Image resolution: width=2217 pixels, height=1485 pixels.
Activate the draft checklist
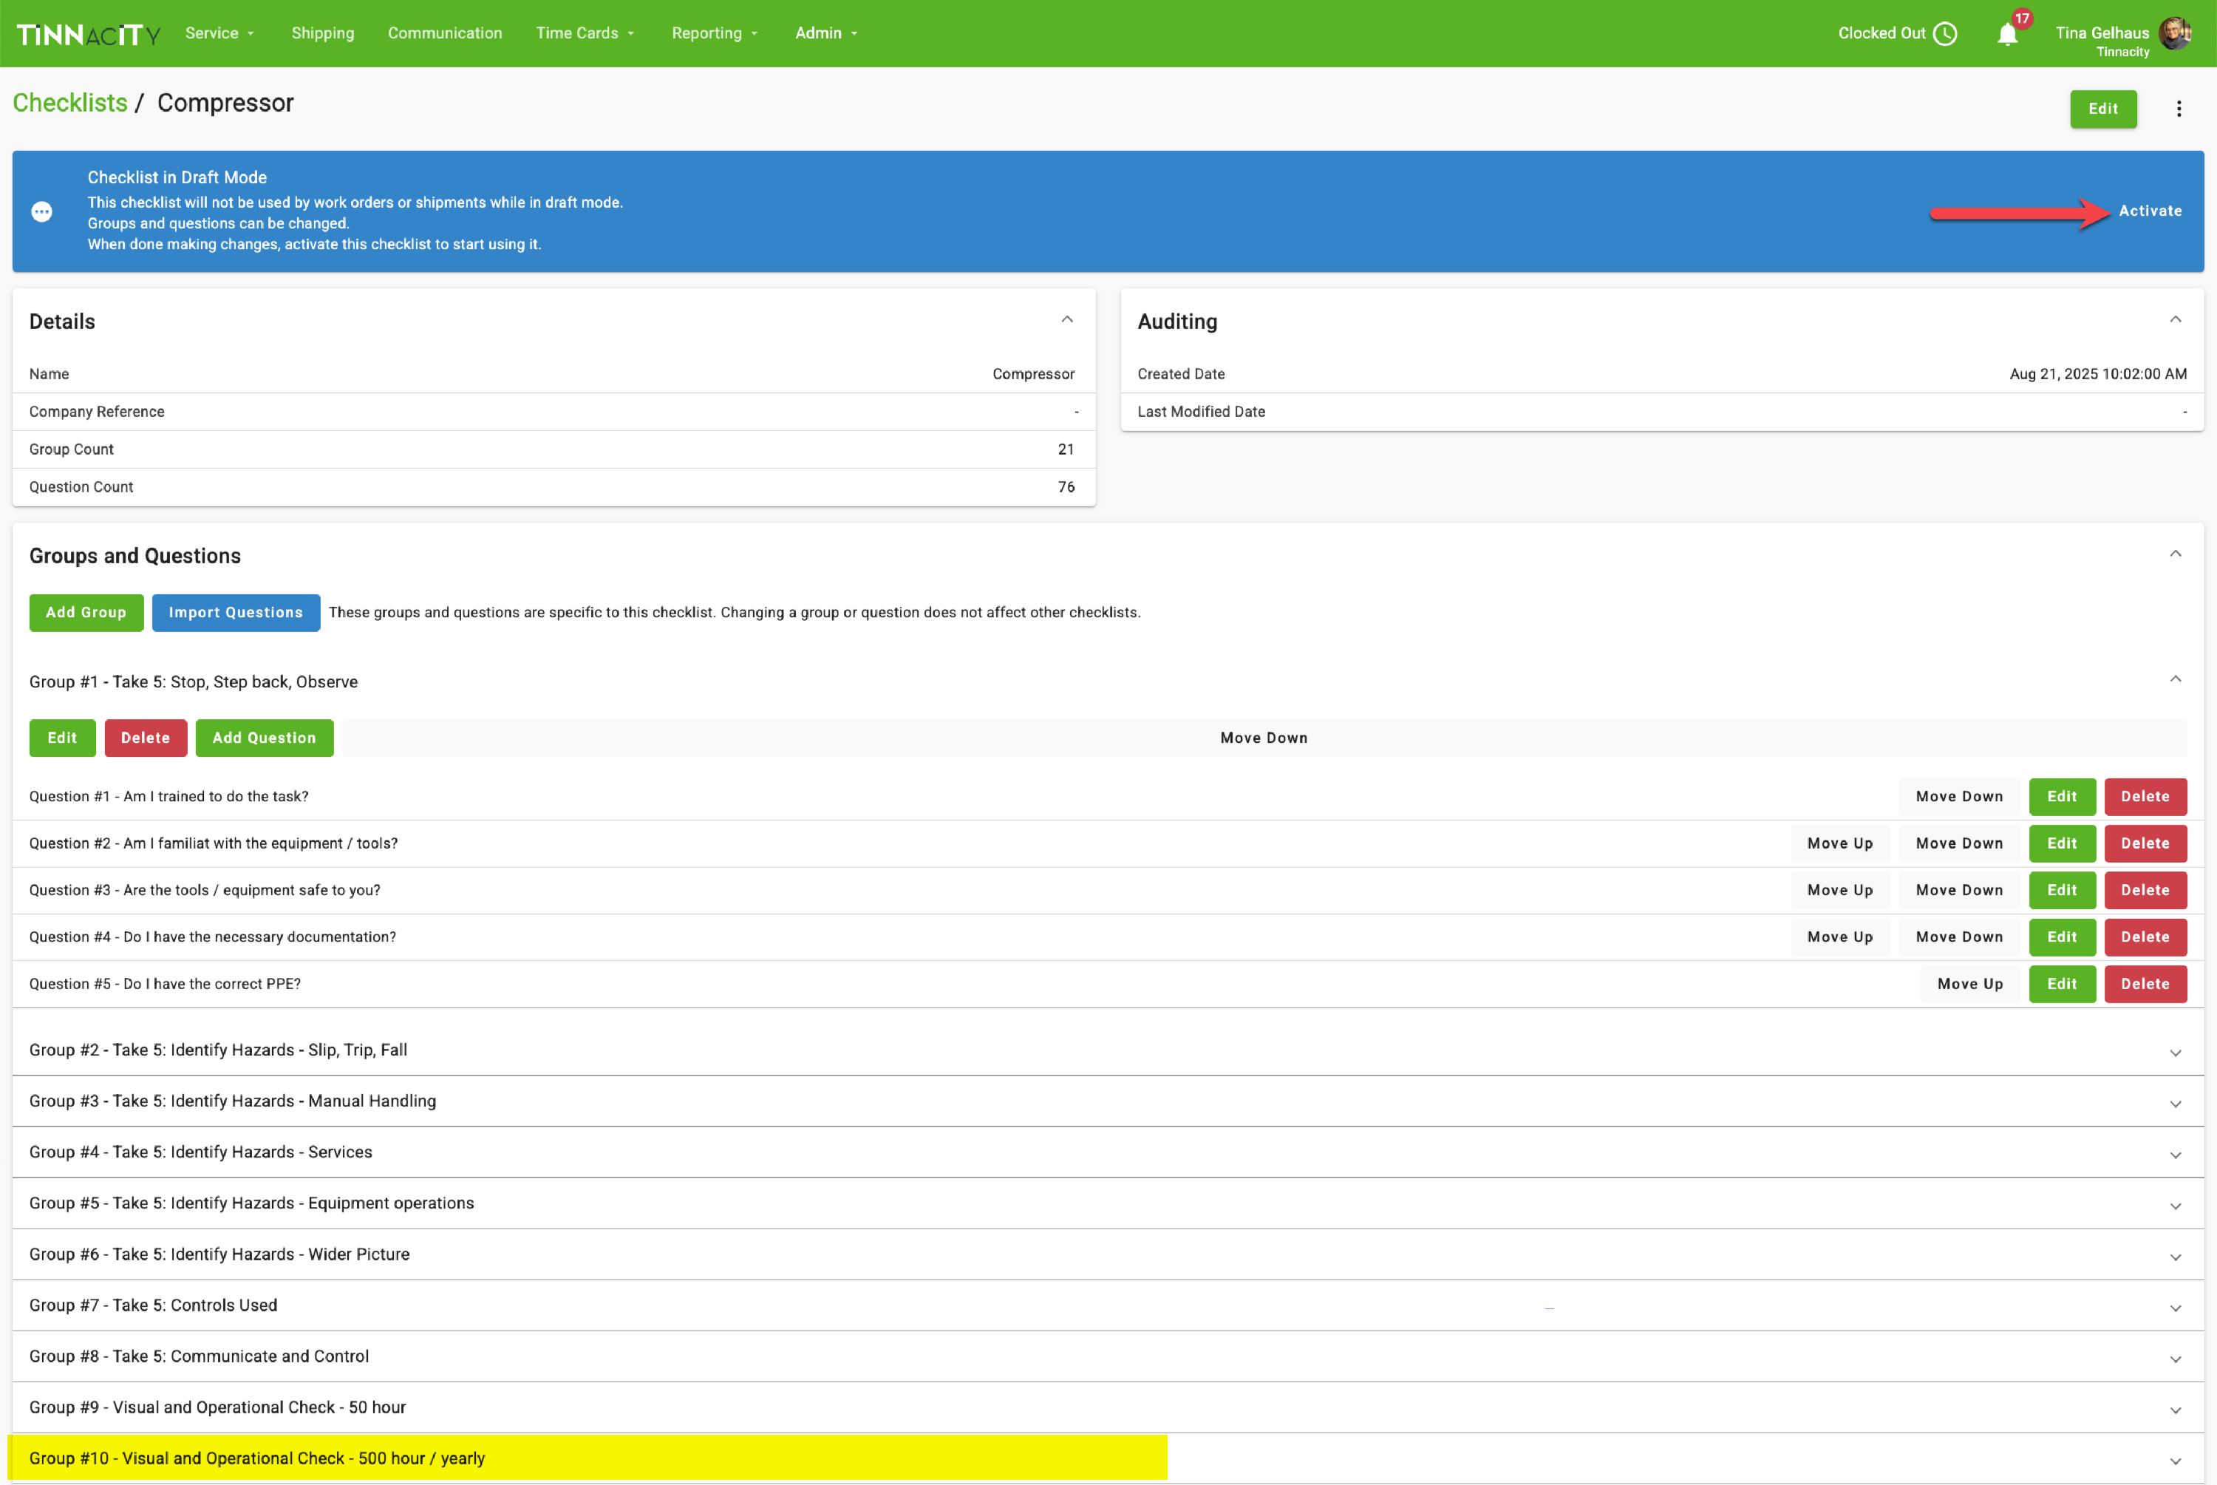coord(2150,211)
